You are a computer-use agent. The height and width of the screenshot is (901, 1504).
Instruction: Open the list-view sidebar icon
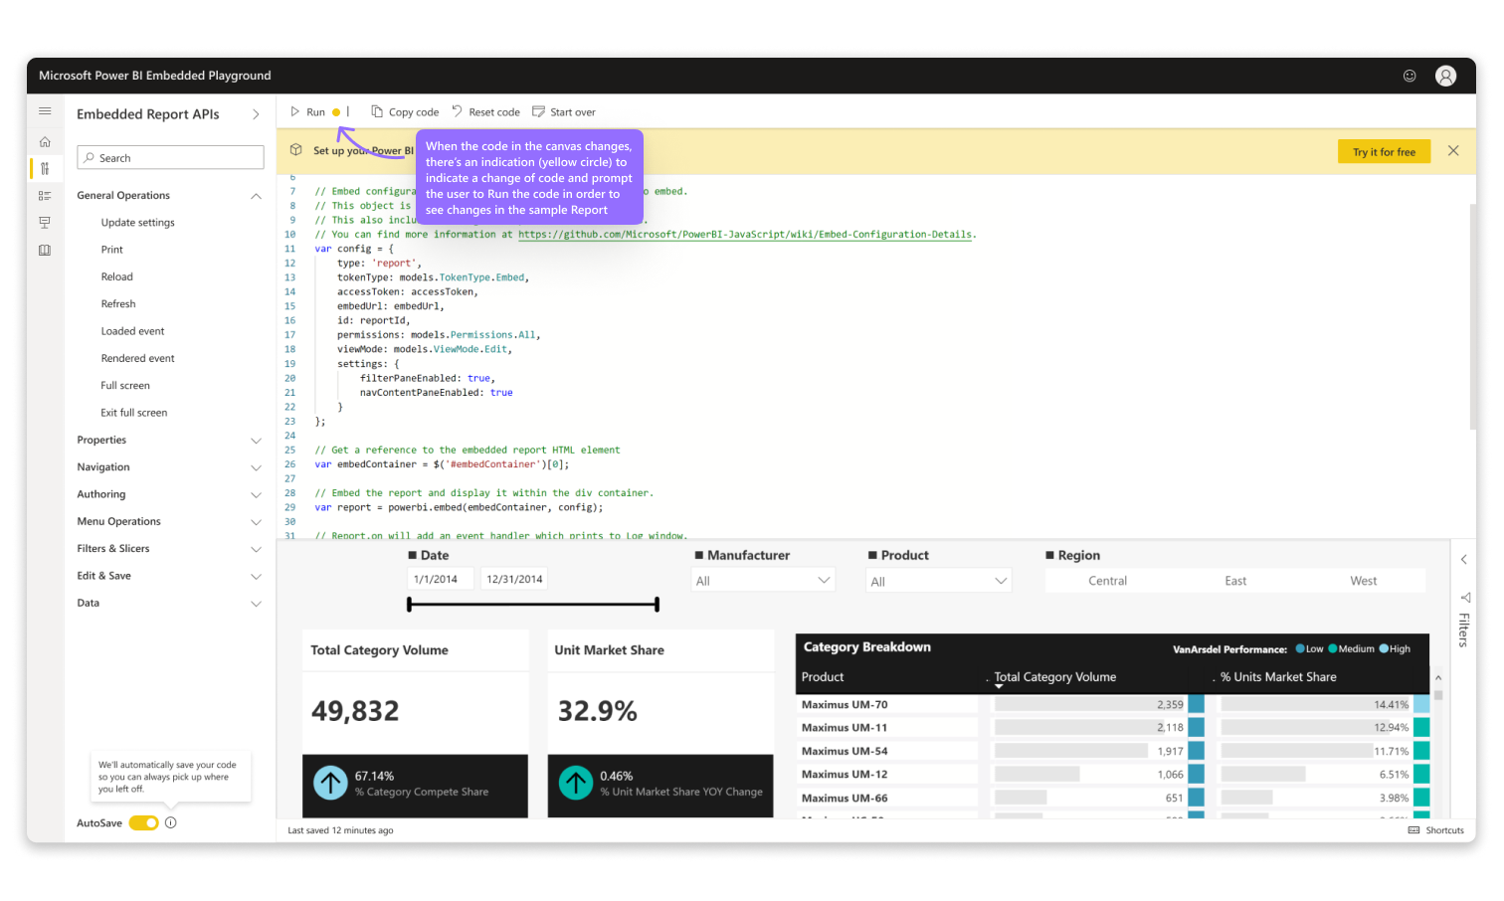[x=45, y=196]
